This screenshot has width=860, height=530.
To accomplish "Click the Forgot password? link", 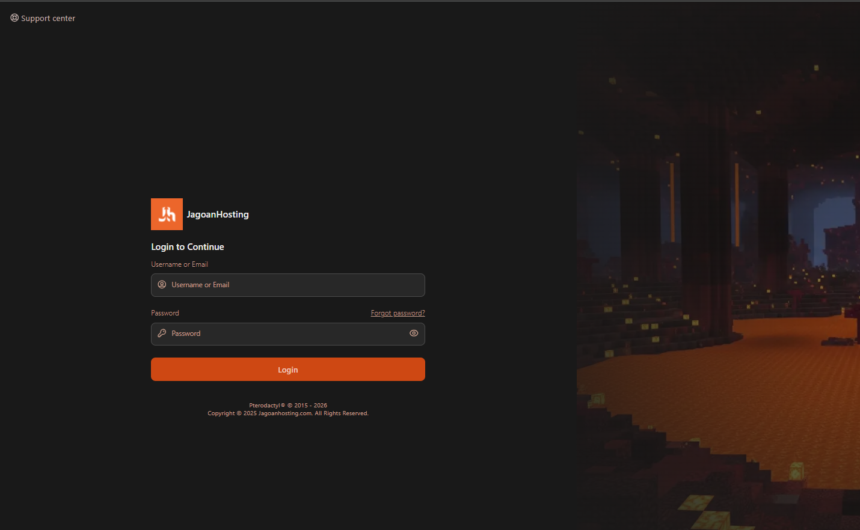I will coord(398,312).
